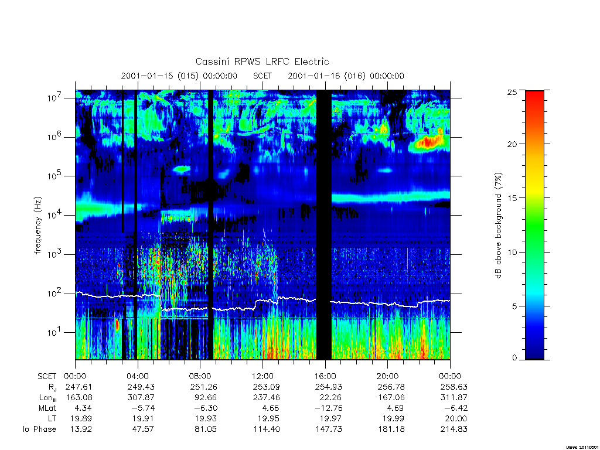Select the start timestamp 2001-01-15 (015) 00:00:00
This screenshot has width=600, height=450.
[x=179, y=76]
